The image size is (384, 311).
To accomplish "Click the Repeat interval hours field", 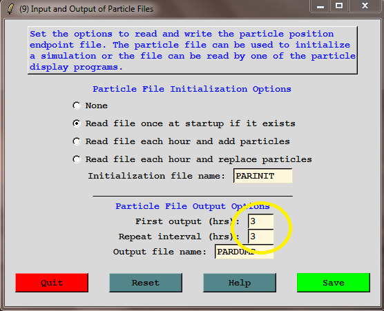I will 261,237.
